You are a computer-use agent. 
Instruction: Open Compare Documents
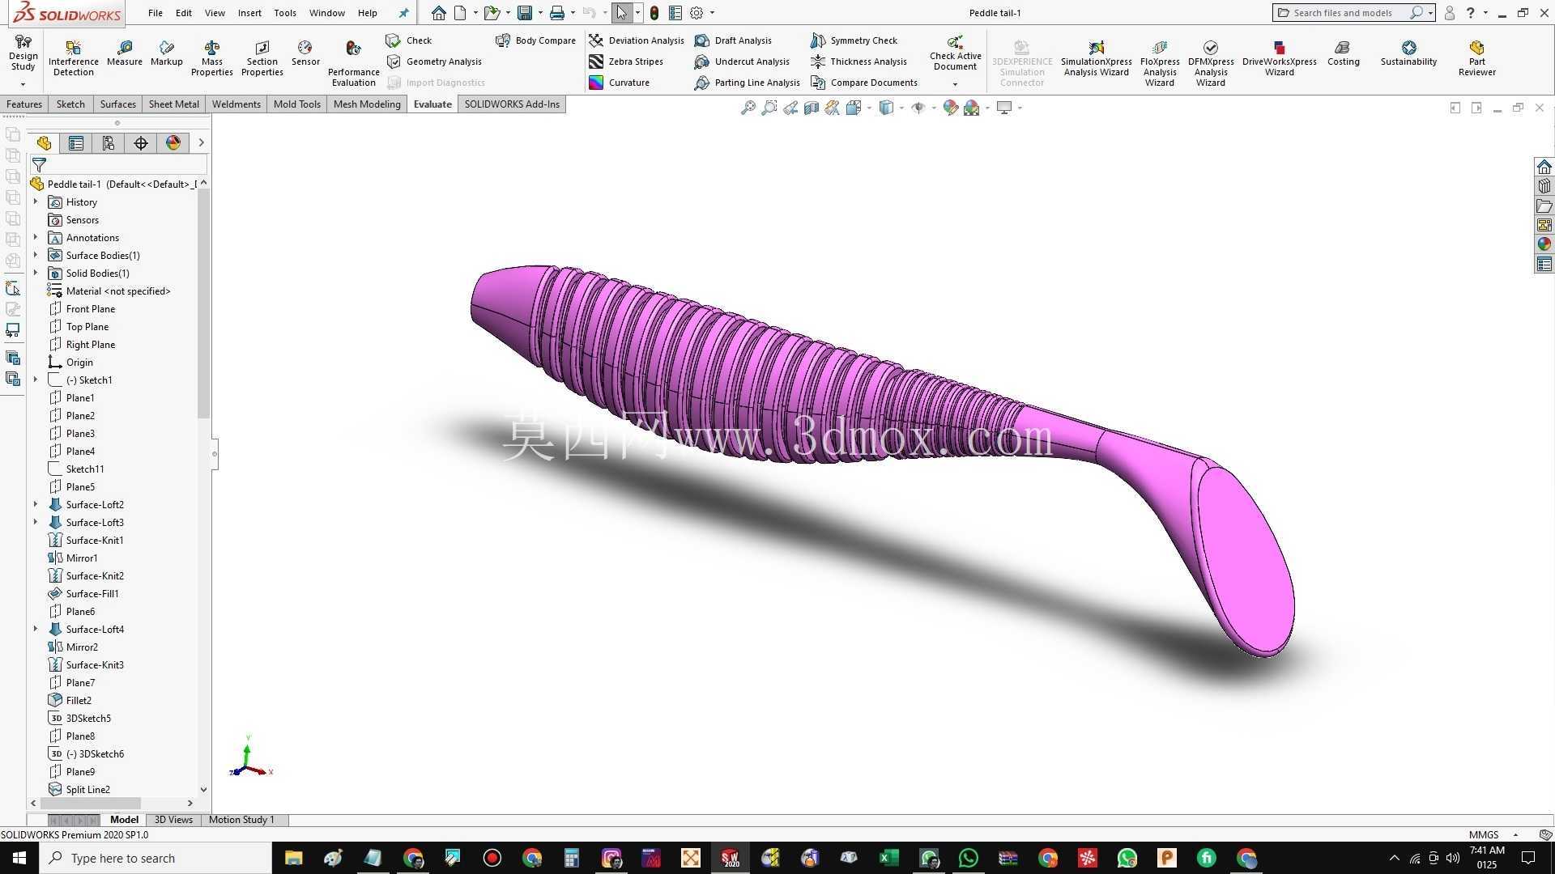(x=864, y=83)
